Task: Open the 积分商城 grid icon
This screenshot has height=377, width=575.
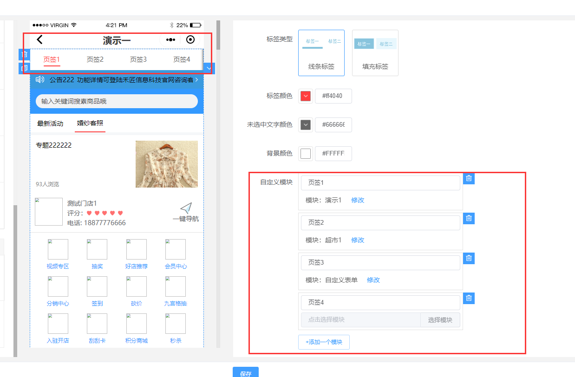Action: tap(137, 324)
